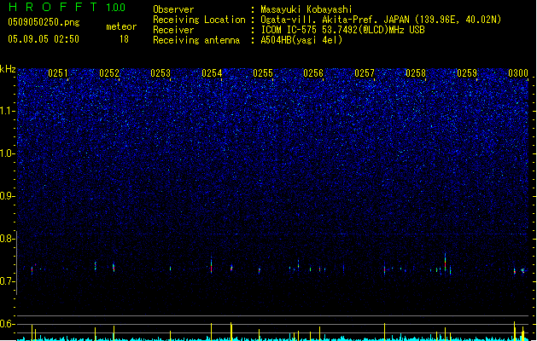Click the 0257 time marker
This screenshot has height=341, width=537.
[x=365, y=73]
